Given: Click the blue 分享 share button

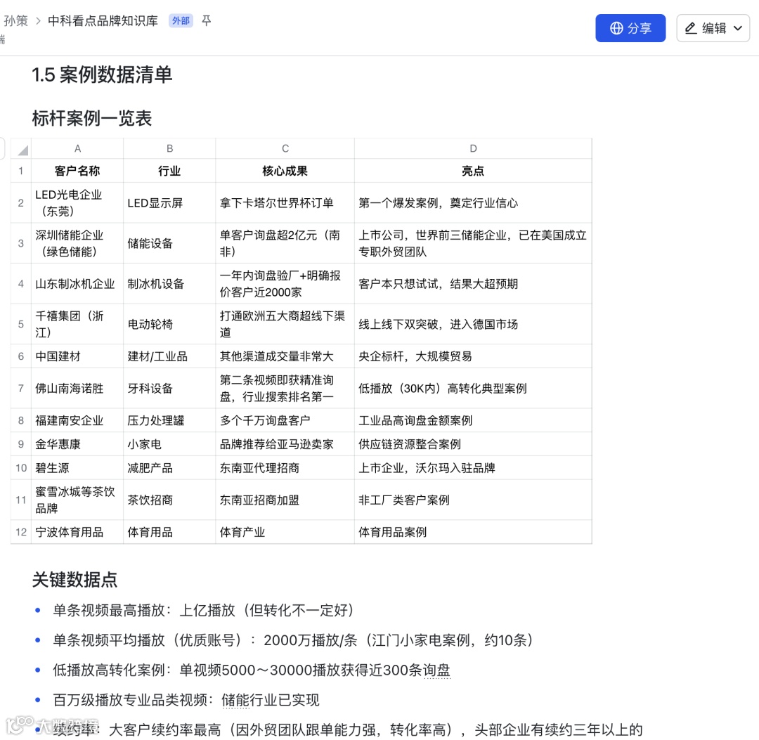Looking at the screenshot, I should click(x=630, y=28).
